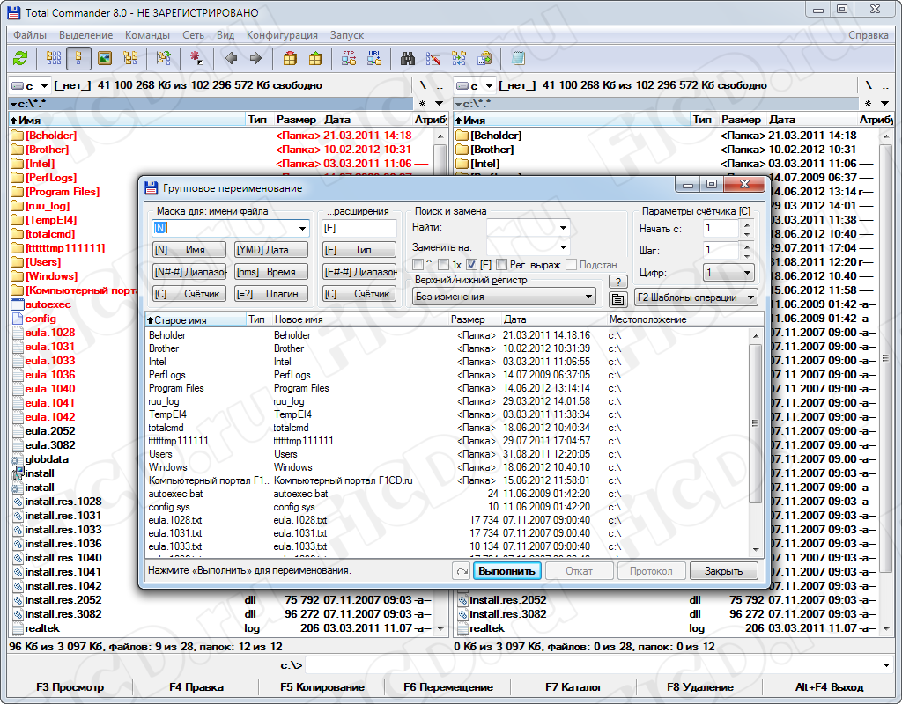Image resolution: width=902 pixels, height=704 pixels.
Task: Open the Справка menu
Action: point(869,35)
